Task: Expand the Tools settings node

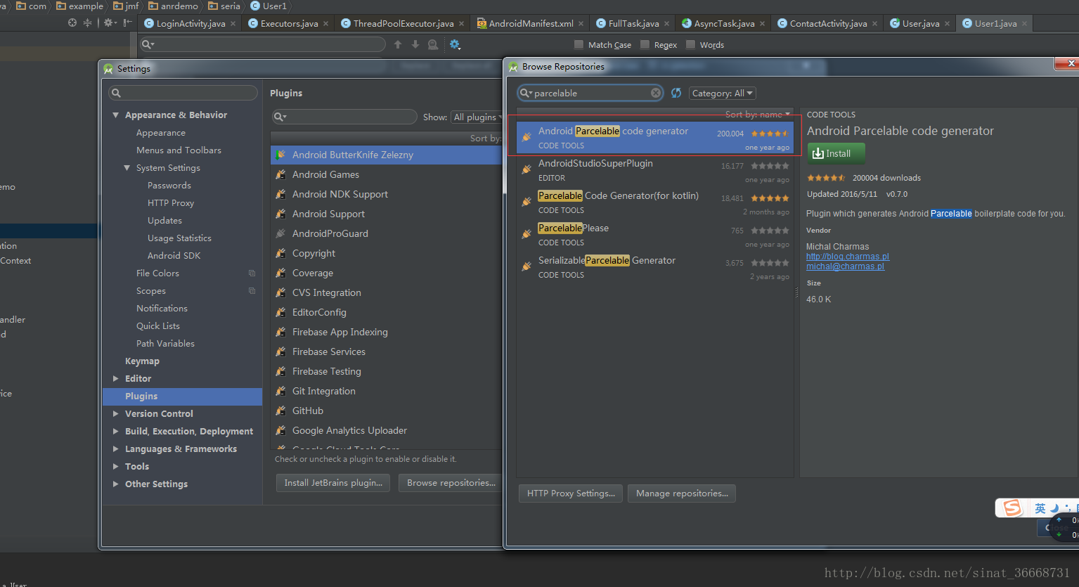Action: coord(115,466)
